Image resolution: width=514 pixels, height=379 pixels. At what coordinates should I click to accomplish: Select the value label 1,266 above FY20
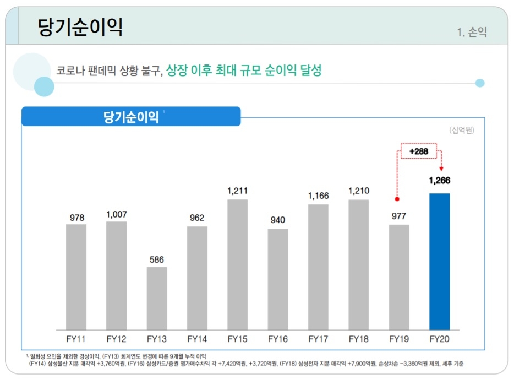point(439,179)
